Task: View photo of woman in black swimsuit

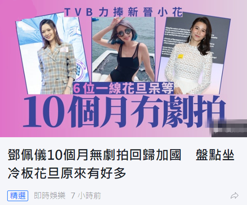Action: [x=123, y=49]
